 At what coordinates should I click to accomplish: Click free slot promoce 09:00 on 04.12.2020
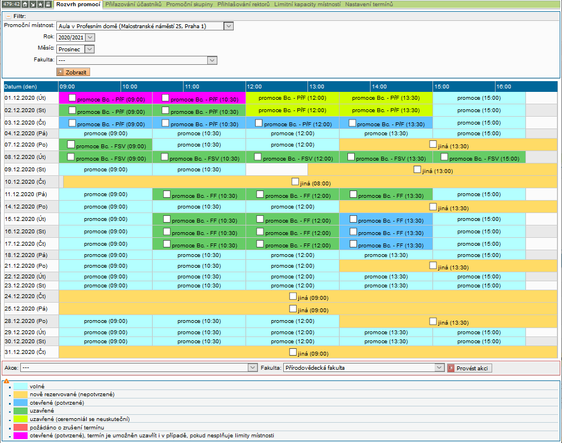tap(105, 134)
